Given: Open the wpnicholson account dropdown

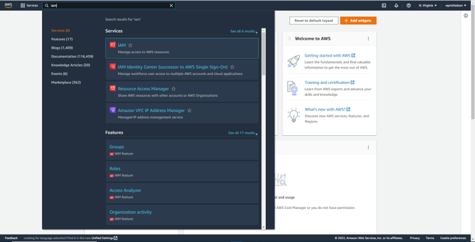Looking at the screenshot, I should coord(456,5).
